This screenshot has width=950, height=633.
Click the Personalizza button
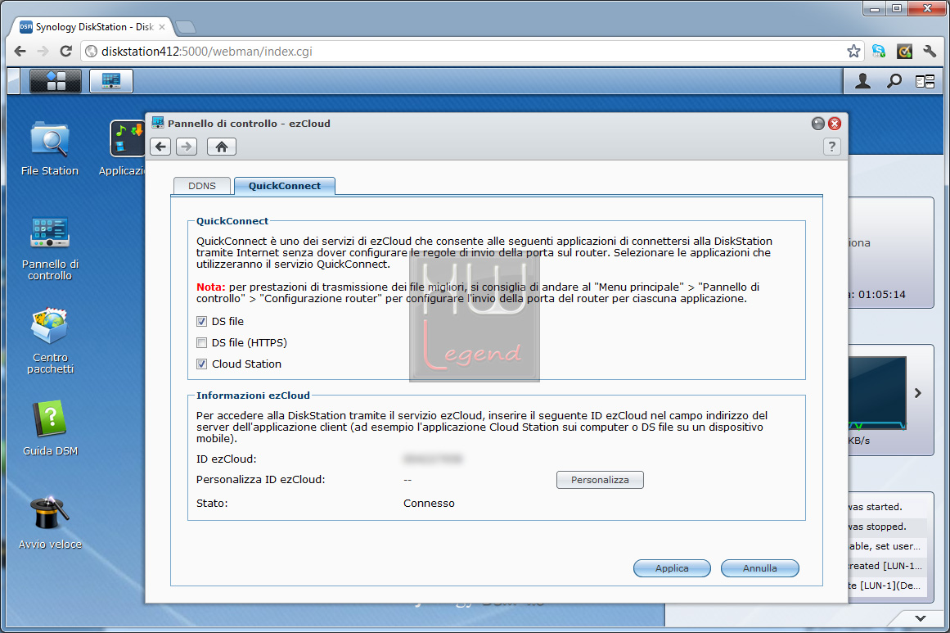point(600,480)
